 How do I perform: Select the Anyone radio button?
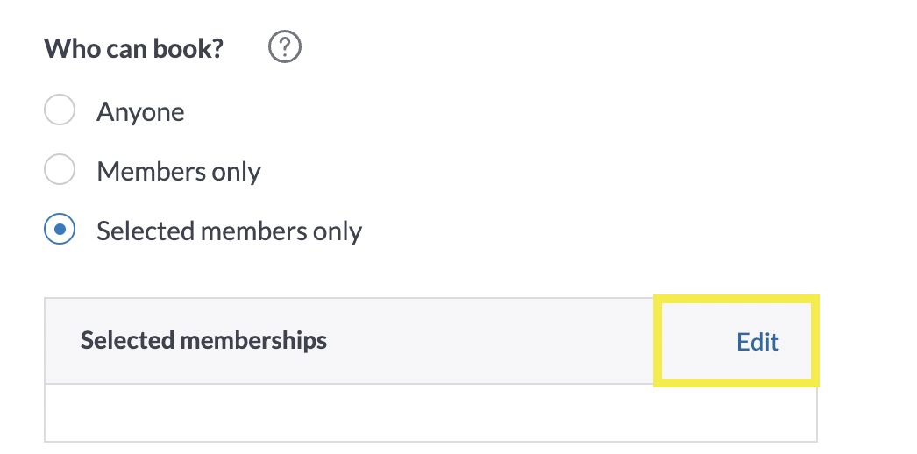(x=60, y=111)
